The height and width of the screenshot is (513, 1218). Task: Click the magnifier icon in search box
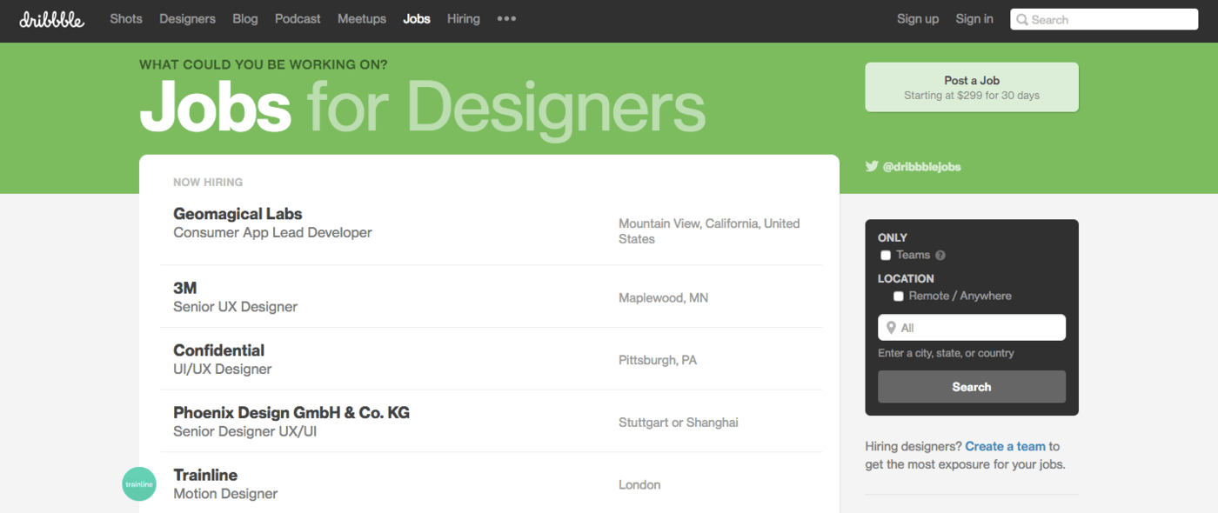[x=1022, y=19]
